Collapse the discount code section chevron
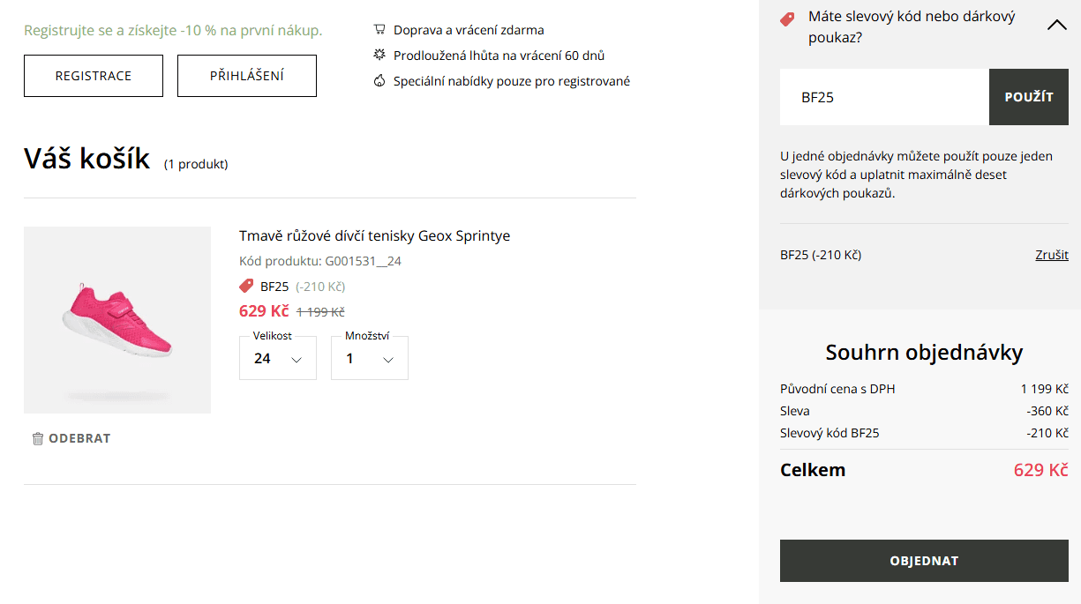1081x604 pixels. click(1056, 26)
